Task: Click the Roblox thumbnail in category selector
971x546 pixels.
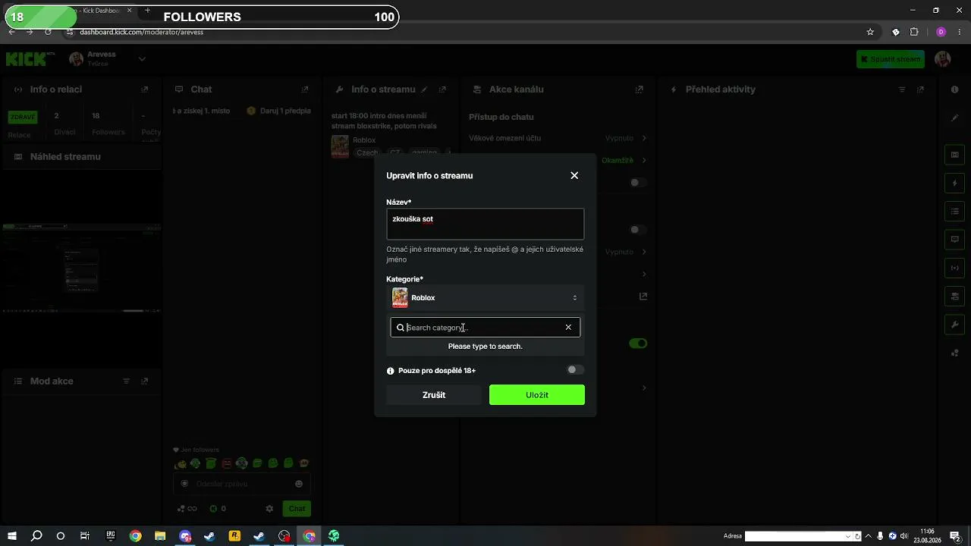Action: [400, 298]
